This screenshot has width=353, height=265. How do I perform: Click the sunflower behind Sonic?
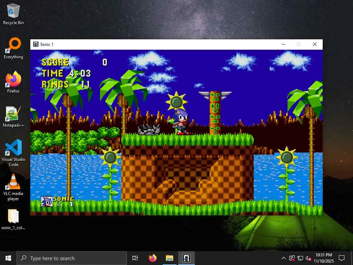point(176,102)
